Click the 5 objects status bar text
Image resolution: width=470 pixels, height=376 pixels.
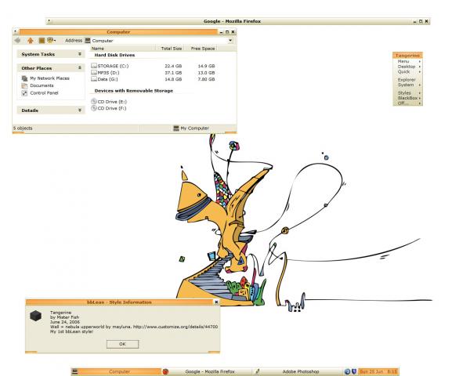point(23,128)
